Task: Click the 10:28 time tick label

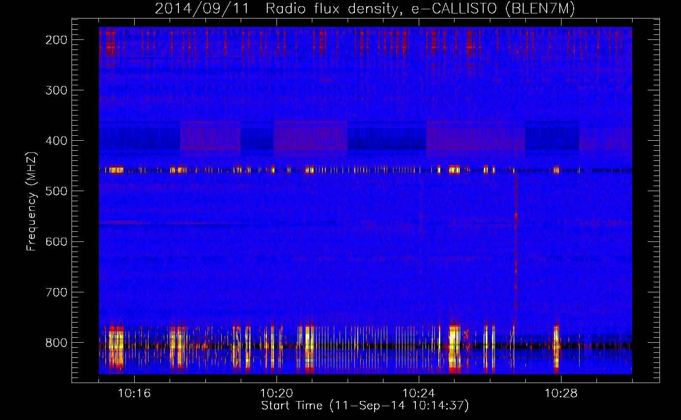Action: (561, 394)
